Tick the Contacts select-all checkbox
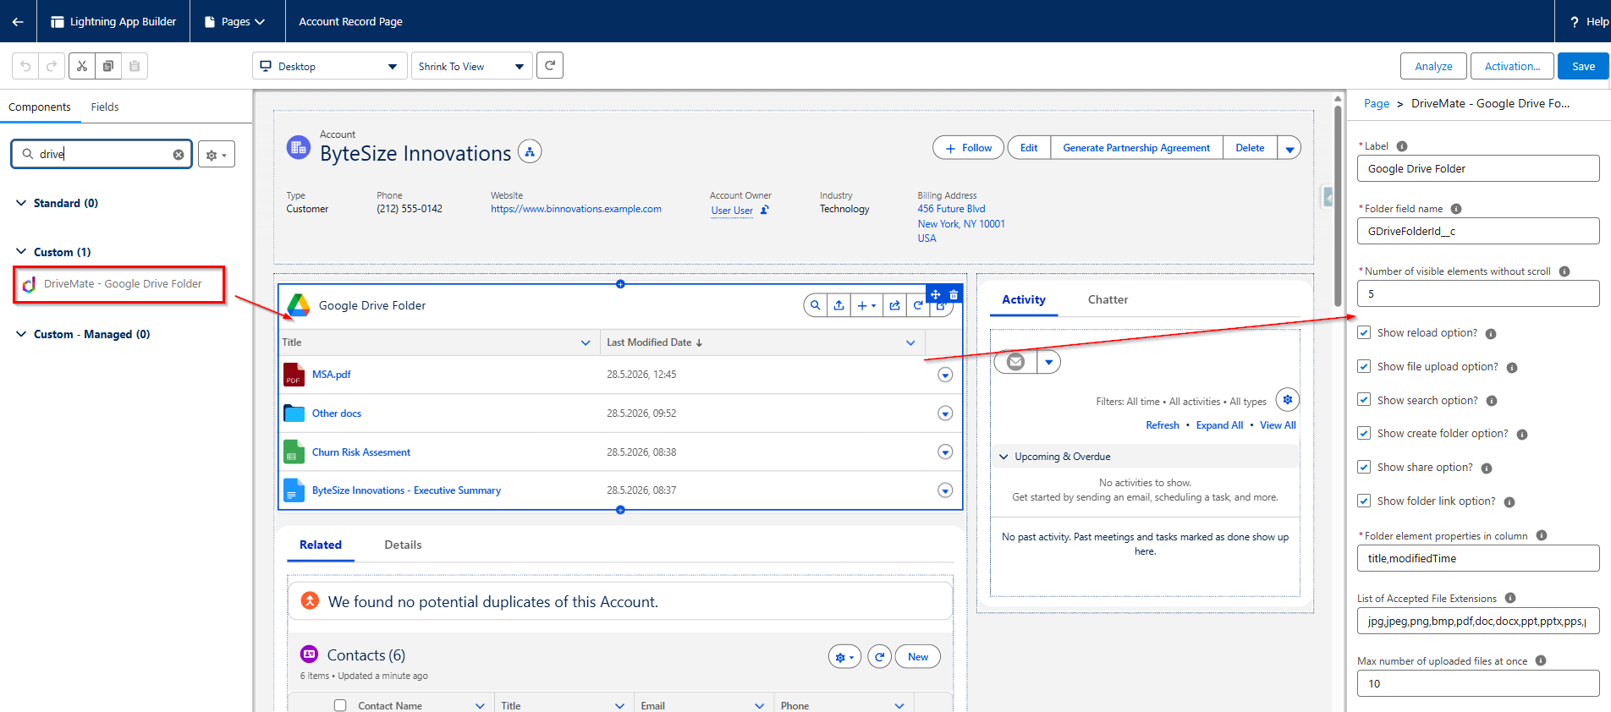 [340, 705]
